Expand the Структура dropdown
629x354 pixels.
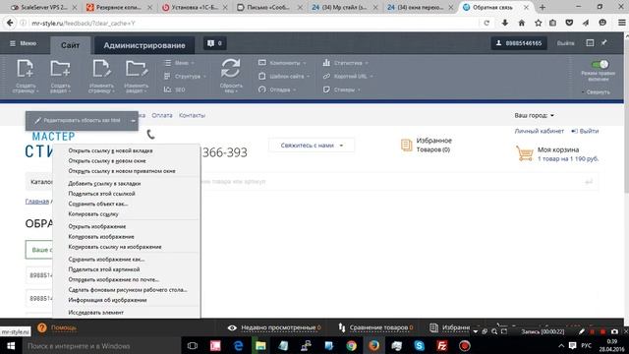coord(186,77)
